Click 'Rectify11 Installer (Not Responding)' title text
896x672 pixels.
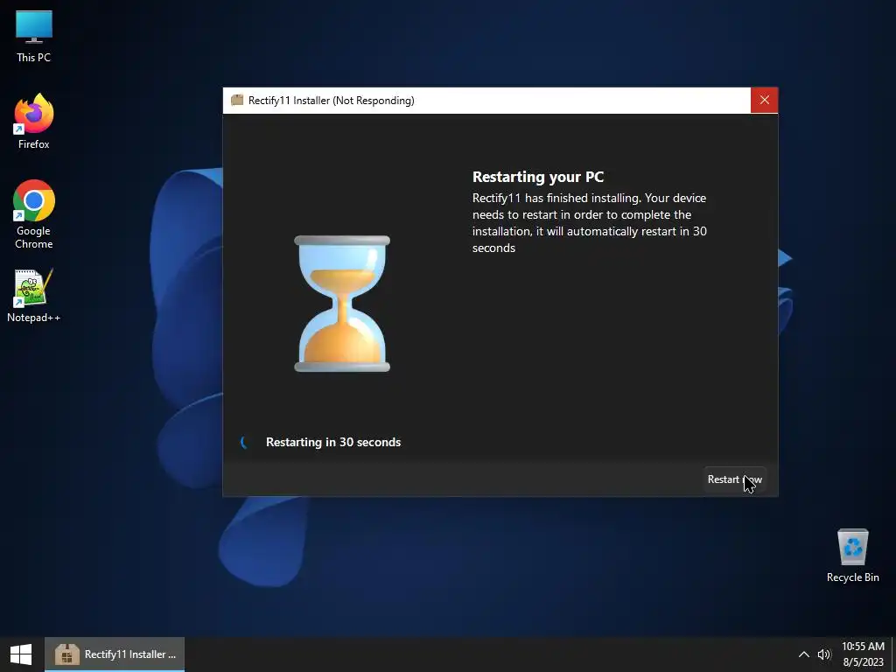[x=332, y=101]
